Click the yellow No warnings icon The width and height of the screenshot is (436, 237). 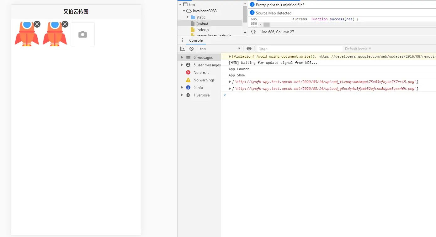tap(188, 80)
